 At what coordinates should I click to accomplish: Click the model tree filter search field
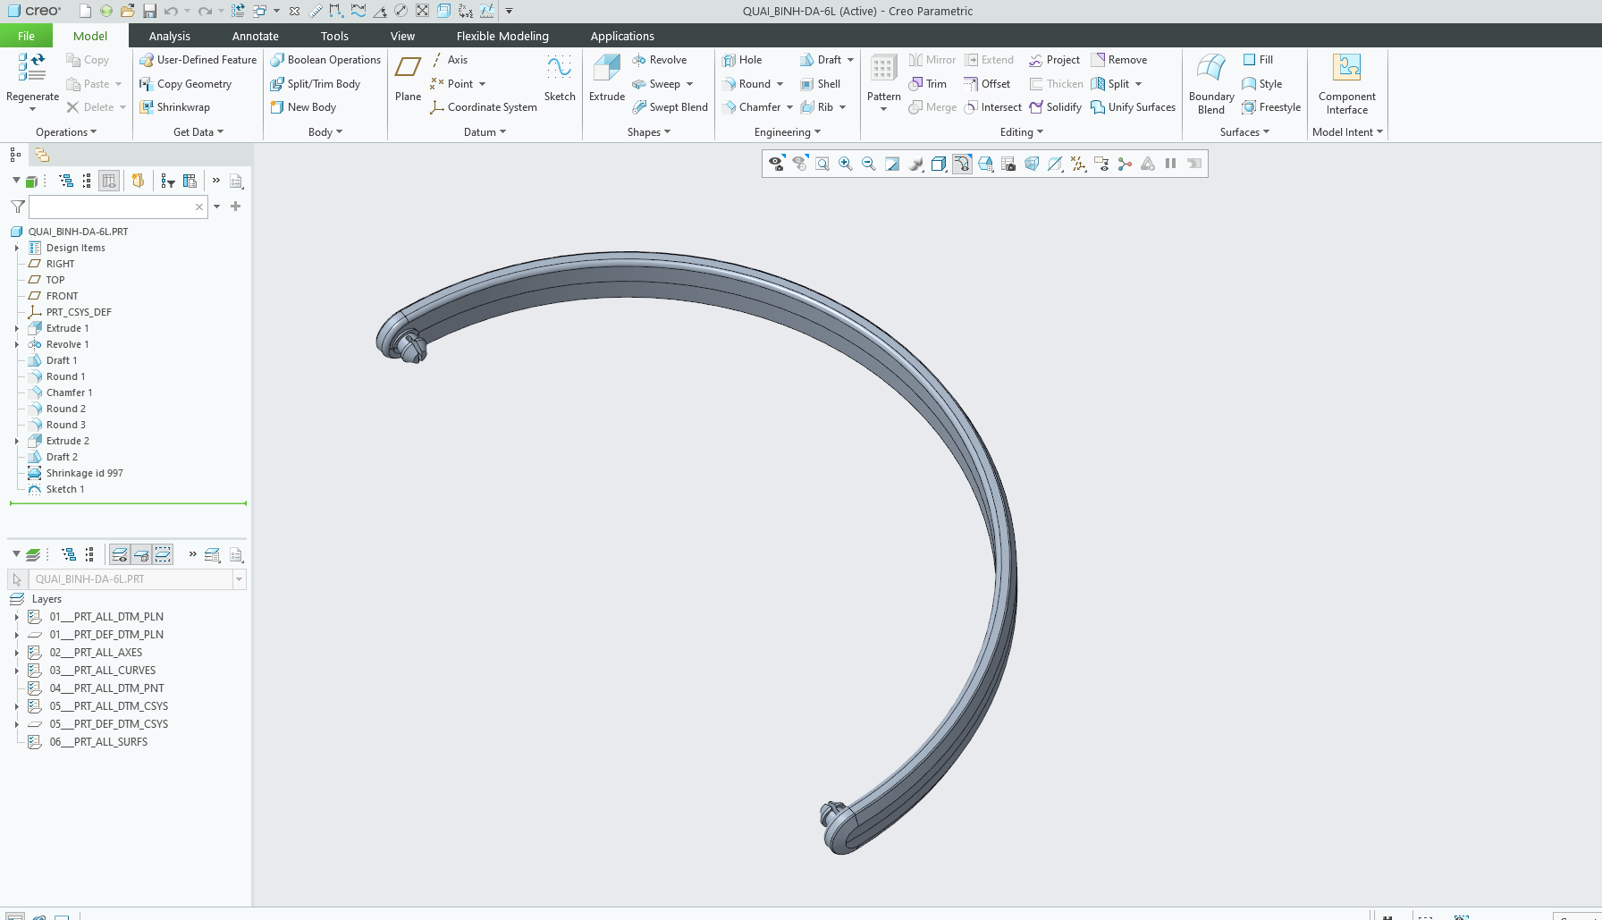111,207
